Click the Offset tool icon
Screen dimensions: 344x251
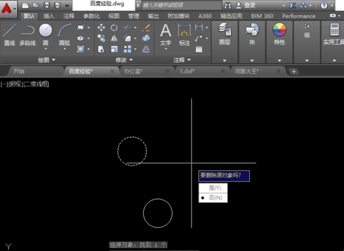pos(146,49)
